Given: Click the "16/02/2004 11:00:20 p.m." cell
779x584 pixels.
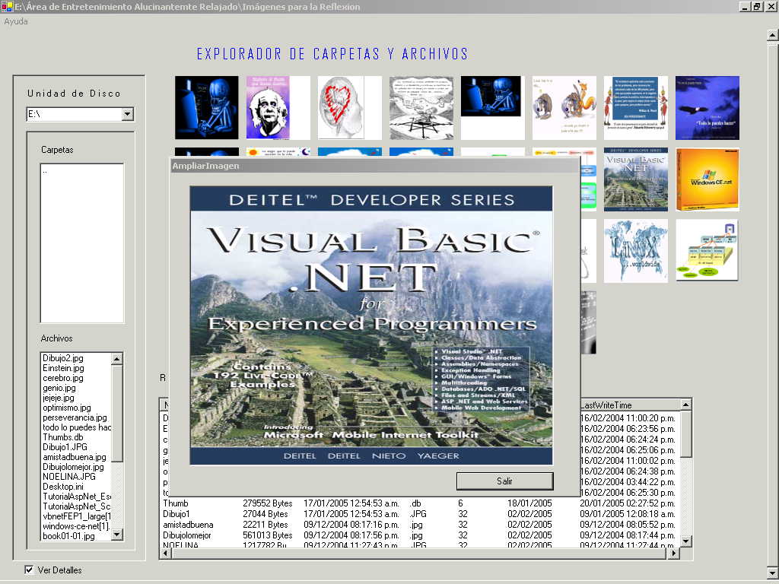Looking at the screenshot, I should (x=628, y=418).
